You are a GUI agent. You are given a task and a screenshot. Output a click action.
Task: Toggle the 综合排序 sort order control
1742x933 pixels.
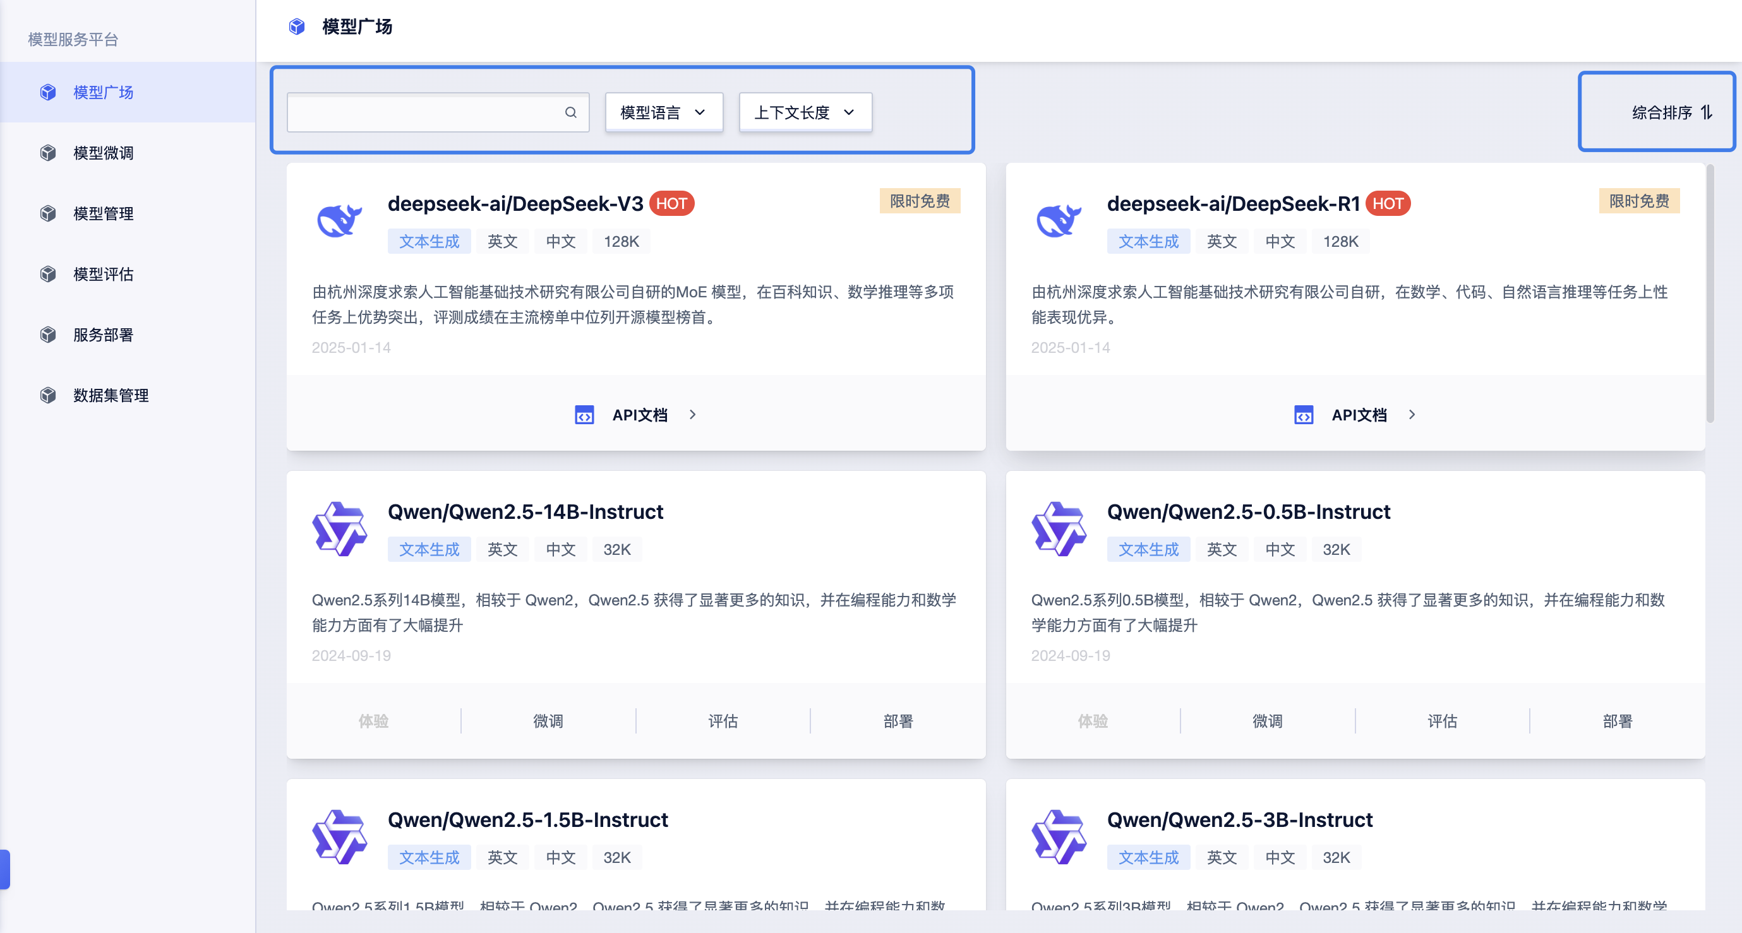(x=1671, y=112)
